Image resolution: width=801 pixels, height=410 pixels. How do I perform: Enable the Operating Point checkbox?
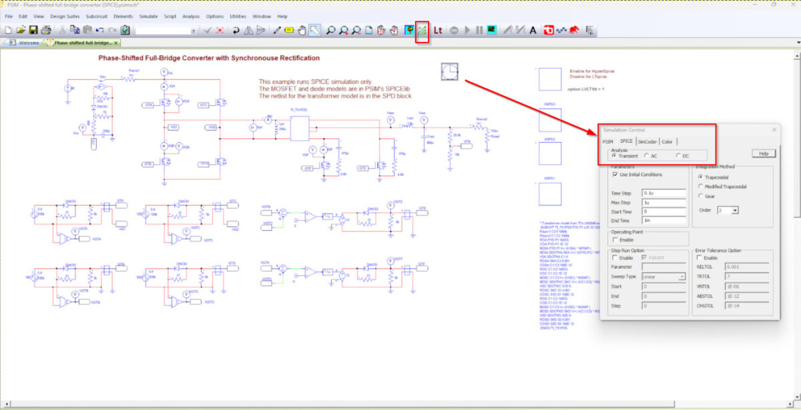click(615, 239)
